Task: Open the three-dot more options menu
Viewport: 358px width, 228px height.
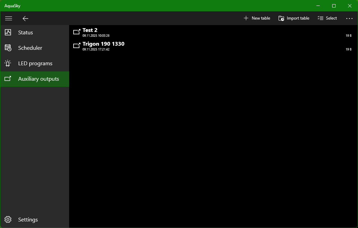Action: click(349, 19)
